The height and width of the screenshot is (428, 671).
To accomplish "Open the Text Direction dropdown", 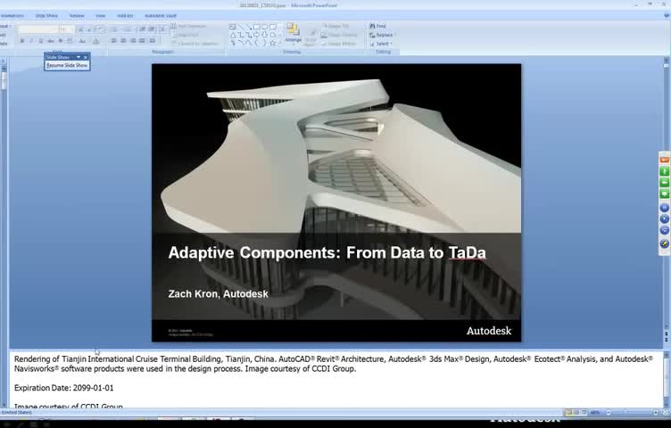I will coord(189,26).
